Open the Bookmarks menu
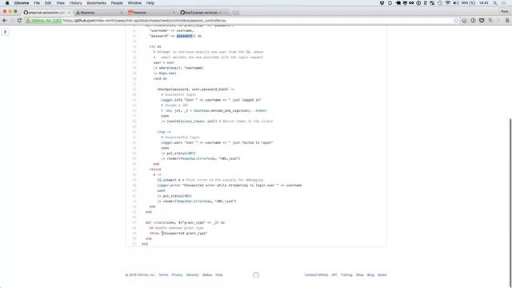This screenshot has width=512, height=288. (x=96, y=3)
